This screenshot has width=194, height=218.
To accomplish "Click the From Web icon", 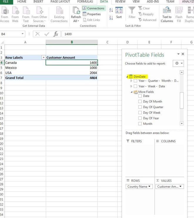I will point(15,11).
